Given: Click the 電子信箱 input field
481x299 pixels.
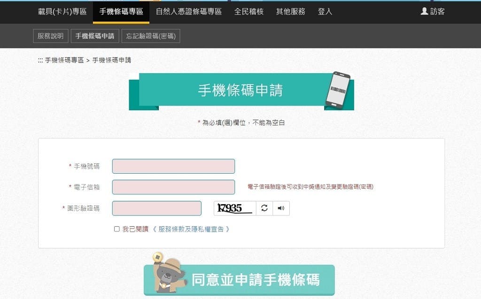Looking at the screenshot, I should [x=174, y=187].
